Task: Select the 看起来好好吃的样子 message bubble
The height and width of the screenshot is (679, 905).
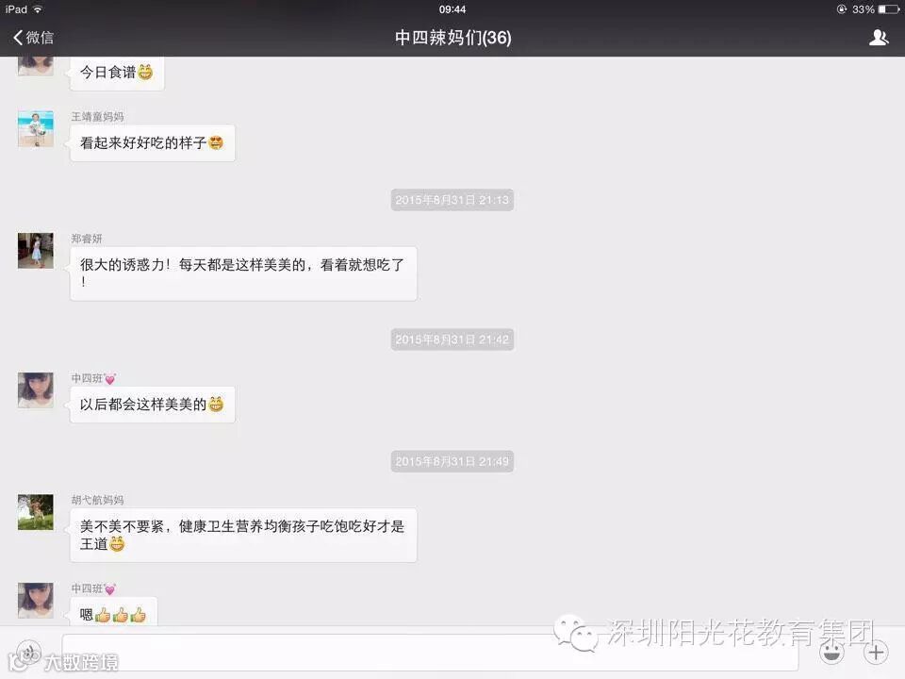Action: point(153,143)
